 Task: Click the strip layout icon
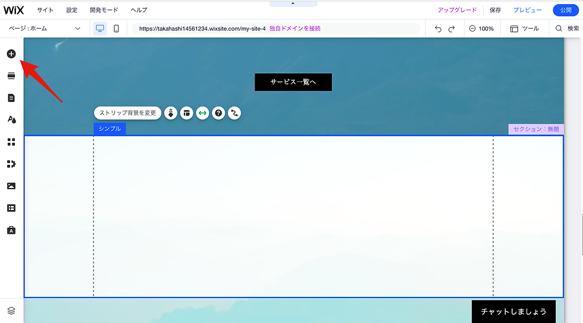(x=187, y=113)
